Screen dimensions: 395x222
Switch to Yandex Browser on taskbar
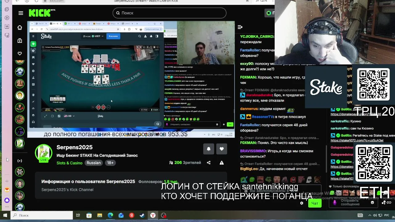click(x=153, y=215)
